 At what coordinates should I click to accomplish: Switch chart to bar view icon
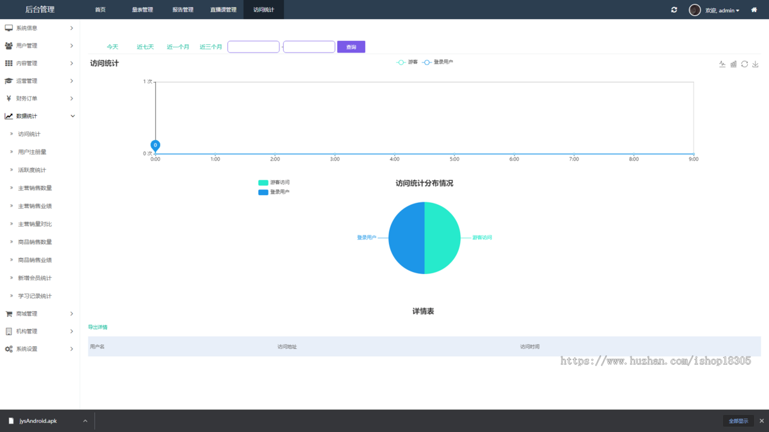pyautogui.click(x=734, y=64)
